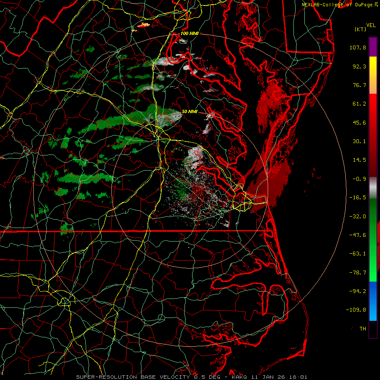Click the yellow segment of the color bar
The width and height of the screenshot is (380, 380).
[x=373, y=66]
